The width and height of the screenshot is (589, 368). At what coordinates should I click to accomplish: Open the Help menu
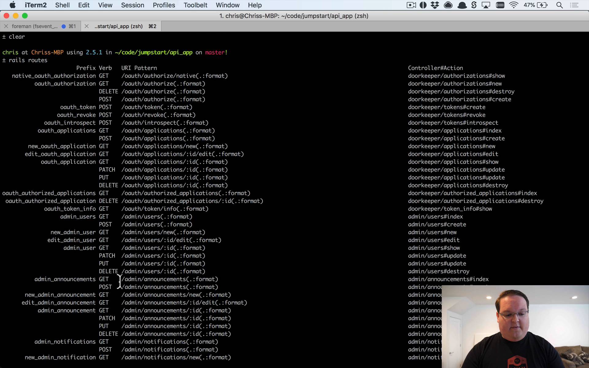[255, 5]
